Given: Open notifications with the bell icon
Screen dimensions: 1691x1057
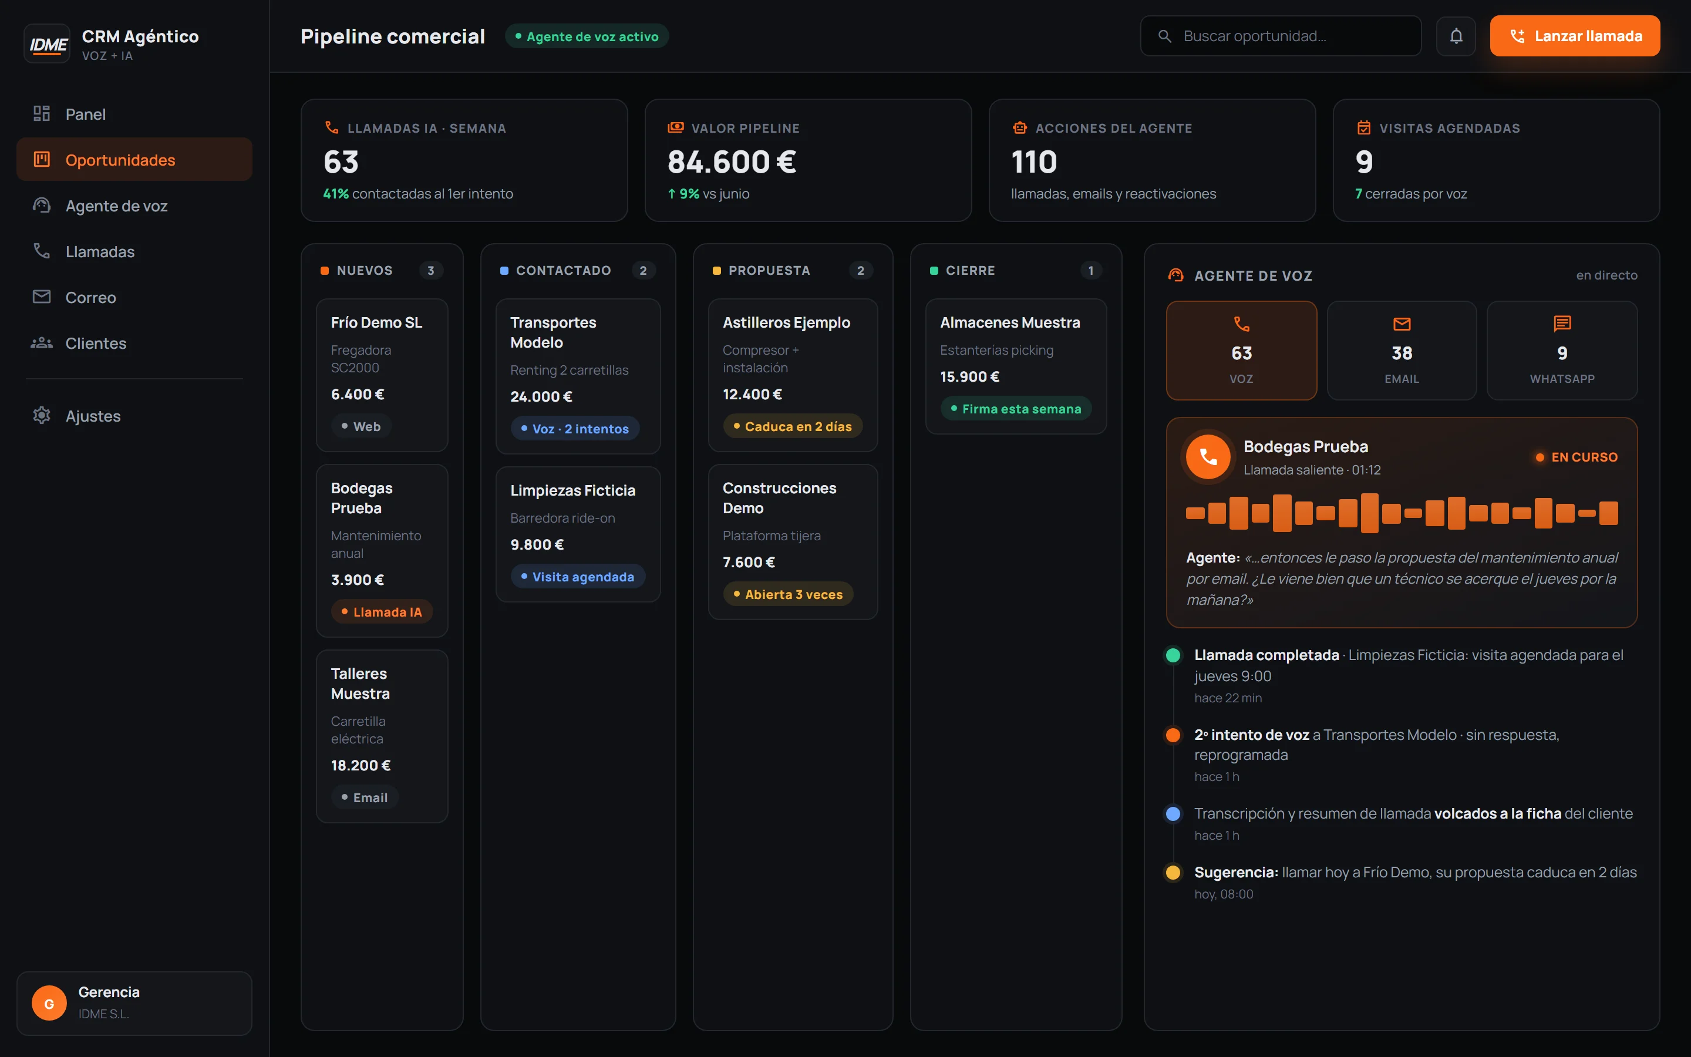Looking at the screenshot, I should (1456, 36).
